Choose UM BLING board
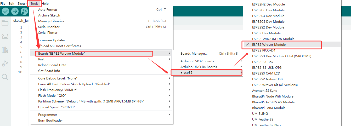The image size is (351, 126). click(x=292, y=114)
